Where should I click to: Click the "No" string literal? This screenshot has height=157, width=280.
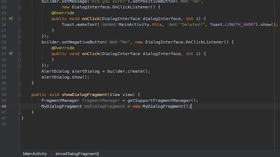click(x=125, y=42)
